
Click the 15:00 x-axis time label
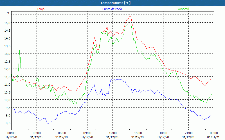(x=138, y=133)
